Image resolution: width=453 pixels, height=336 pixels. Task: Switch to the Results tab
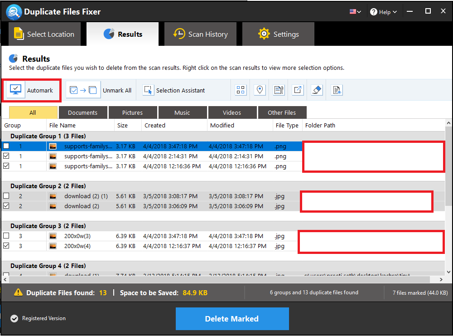click(122, 34)
